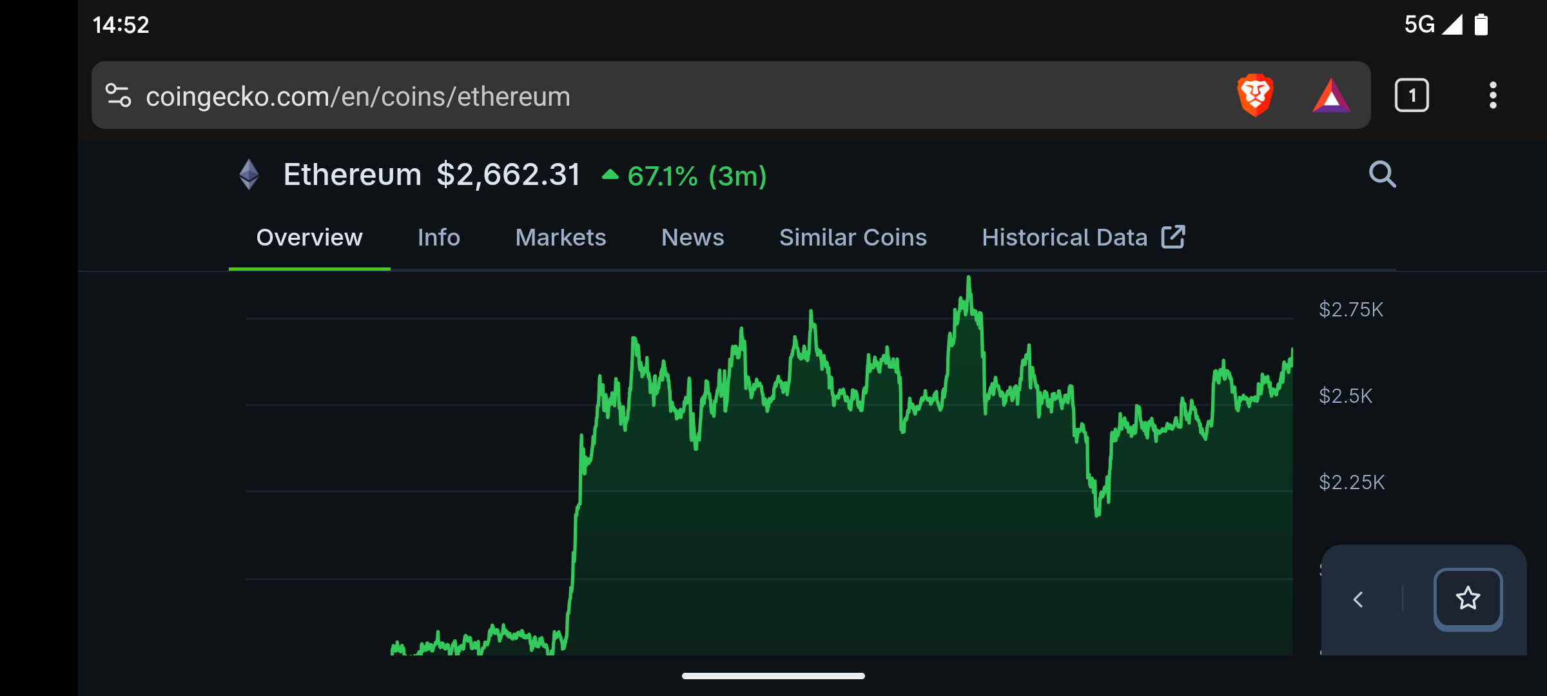Add Ethereum to favorites with star button
Viewport: 1547px width, 696px height.
click(1468, 599)
